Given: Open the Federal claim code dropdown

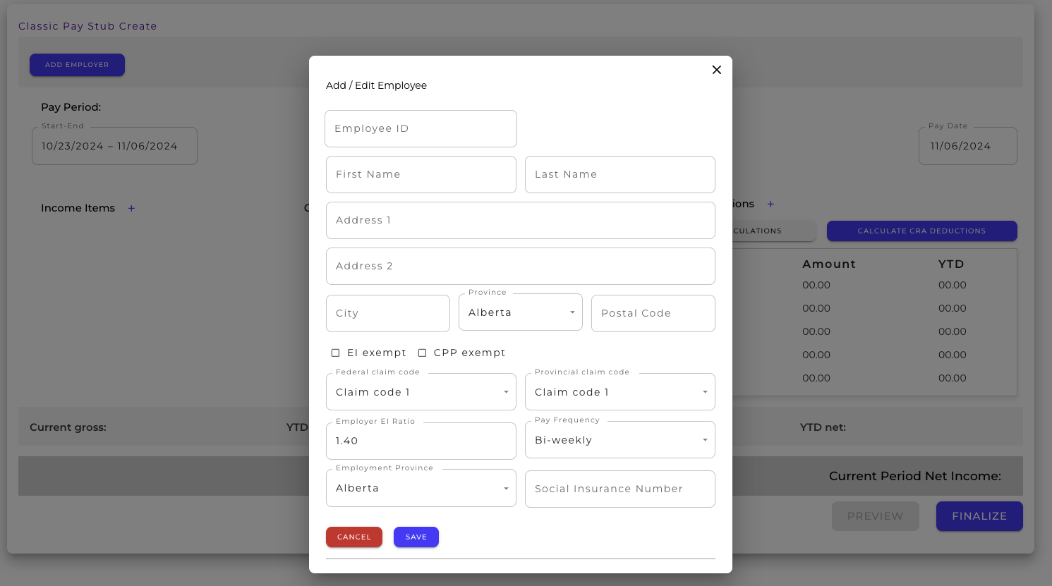Looking at the screenshot, I should [x=421, y=392].
